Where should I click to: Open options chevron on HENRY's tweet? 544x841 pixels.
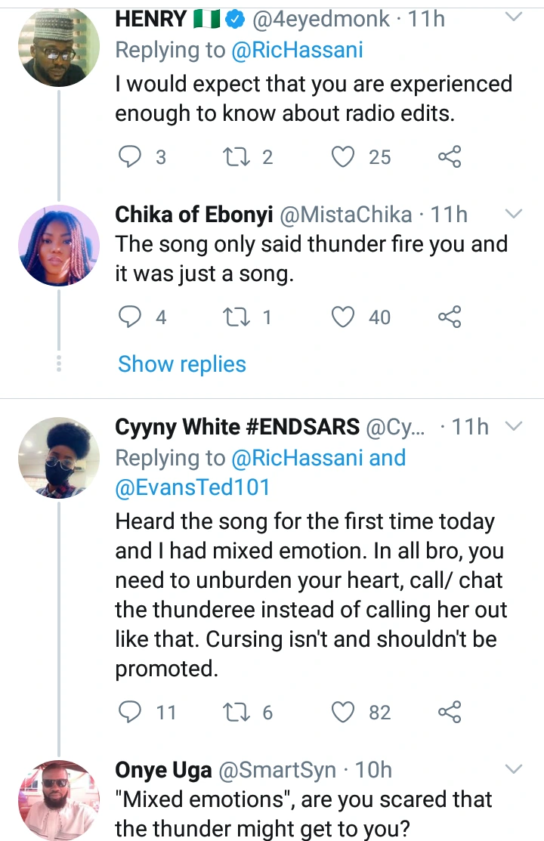(x=513, y=17)
